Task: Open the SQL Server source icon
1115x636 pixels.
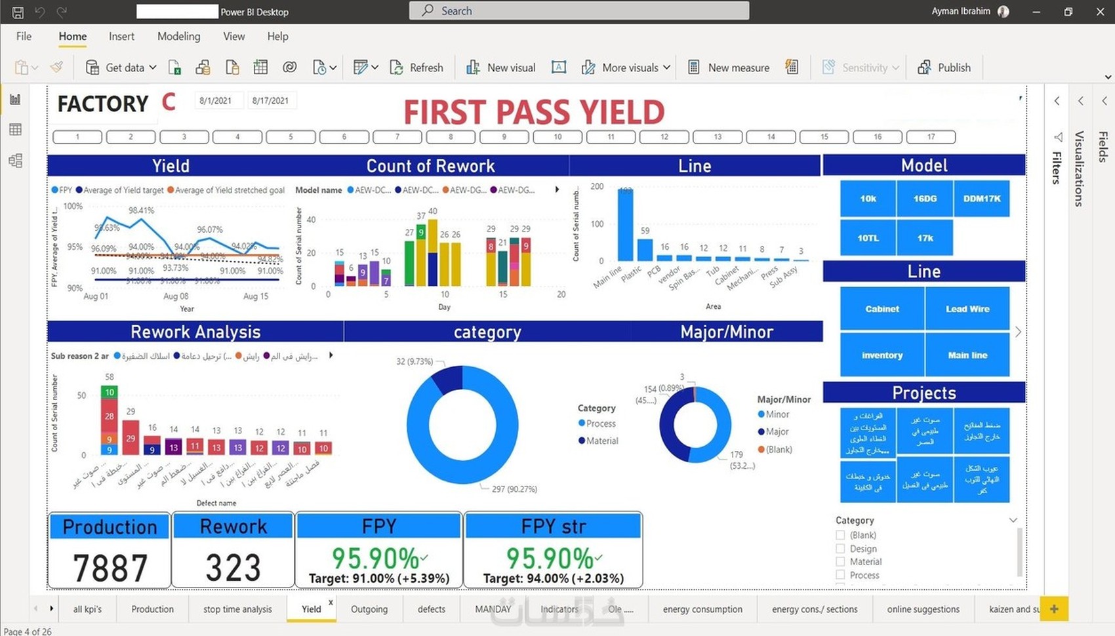Action: [232, 68]
